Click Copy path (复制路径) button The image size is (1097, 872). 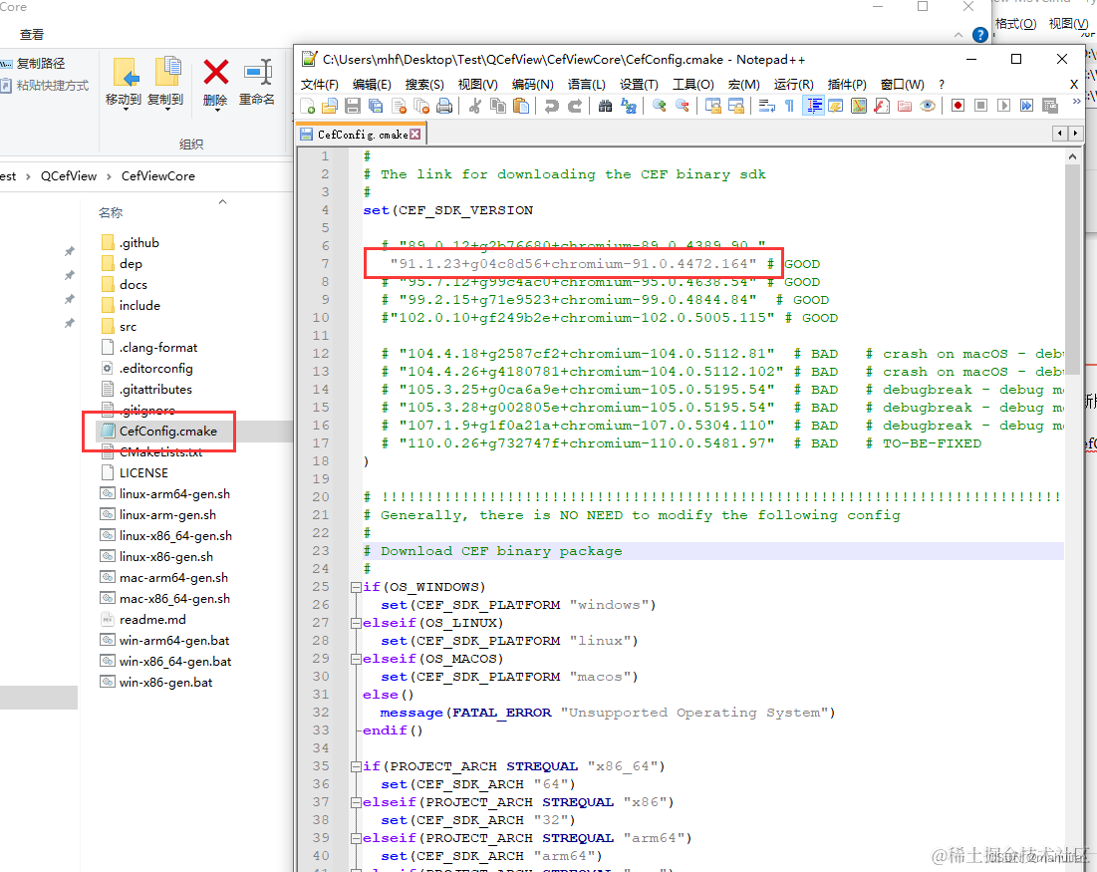click(33, 64)
